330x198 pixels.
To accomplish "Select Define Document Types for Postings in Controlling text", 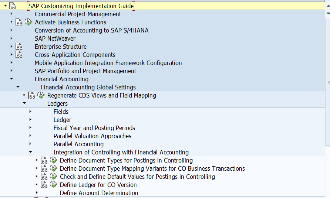I will tap(126, 161).
